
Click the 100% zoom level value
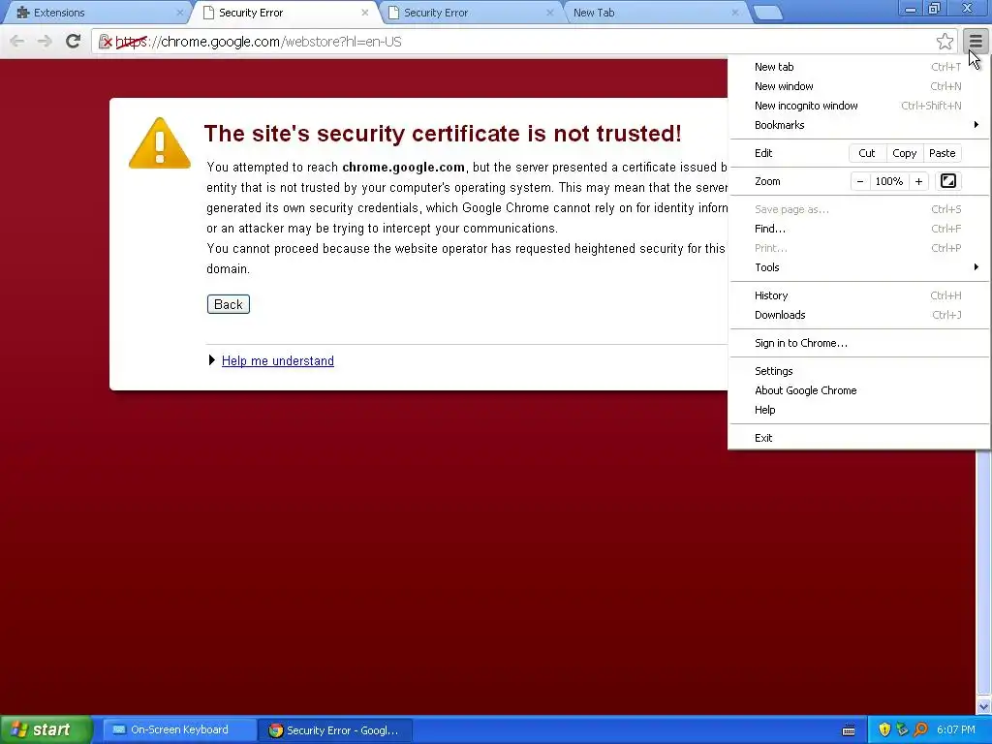(x=889, y=181)
